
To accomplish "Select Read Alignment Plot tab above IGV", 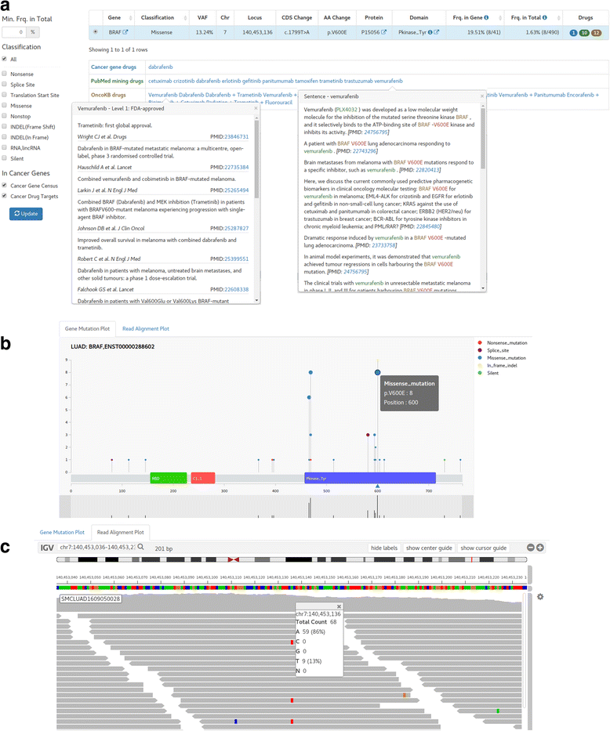I will [120, 532].
